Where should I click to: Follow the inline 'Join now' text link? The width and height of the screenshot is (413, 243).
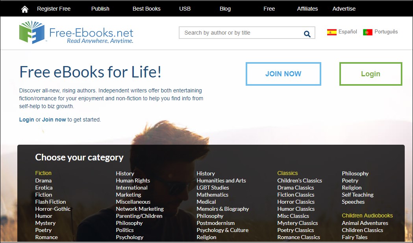point(54,120)
